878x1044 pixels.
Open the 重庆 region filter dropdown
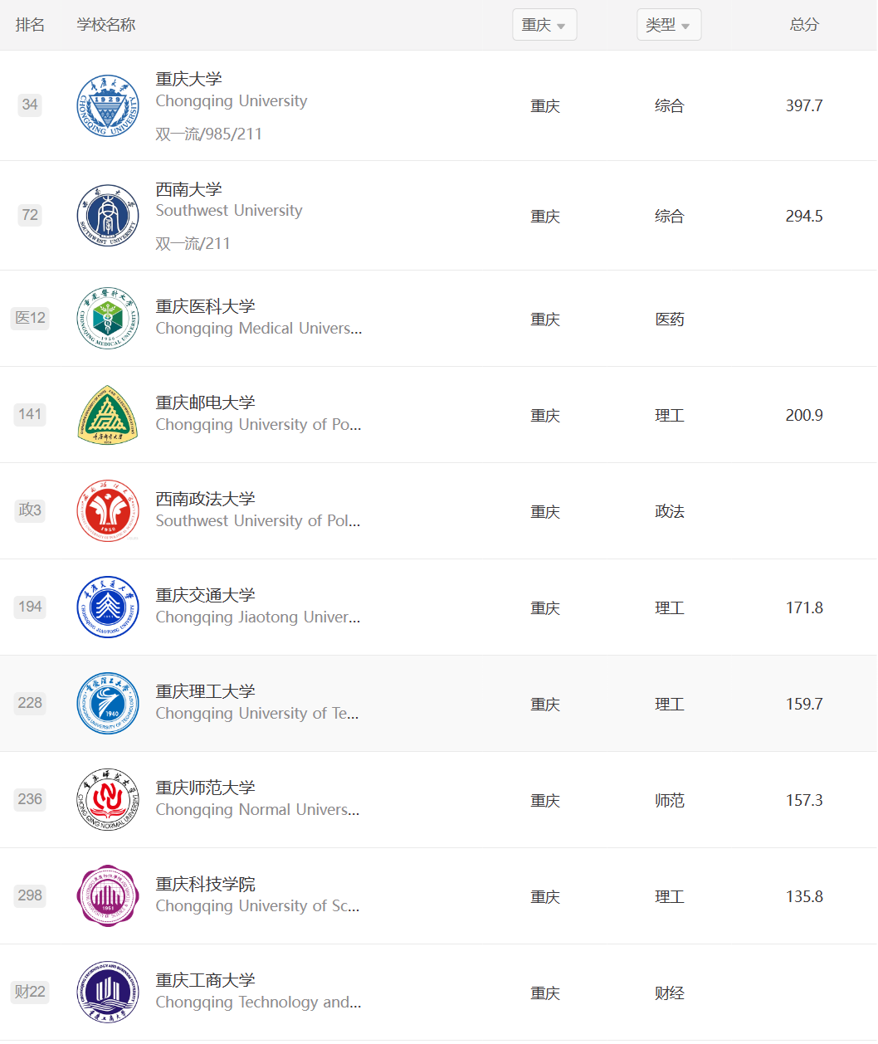(x=544, y=25)
